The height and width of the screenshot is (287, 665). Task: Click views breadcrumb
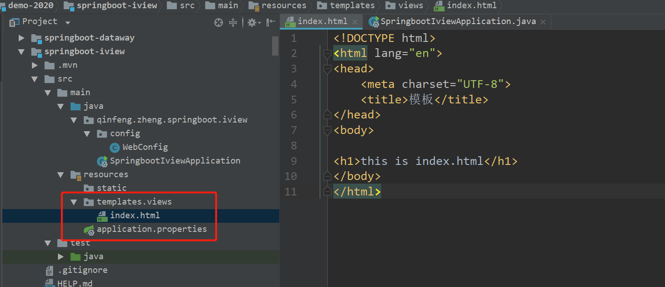404,5
